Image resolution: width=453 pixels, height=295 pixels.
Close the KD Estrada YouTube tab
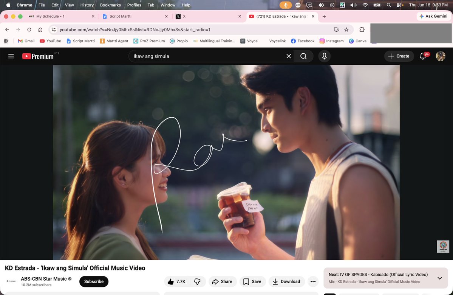313,17
